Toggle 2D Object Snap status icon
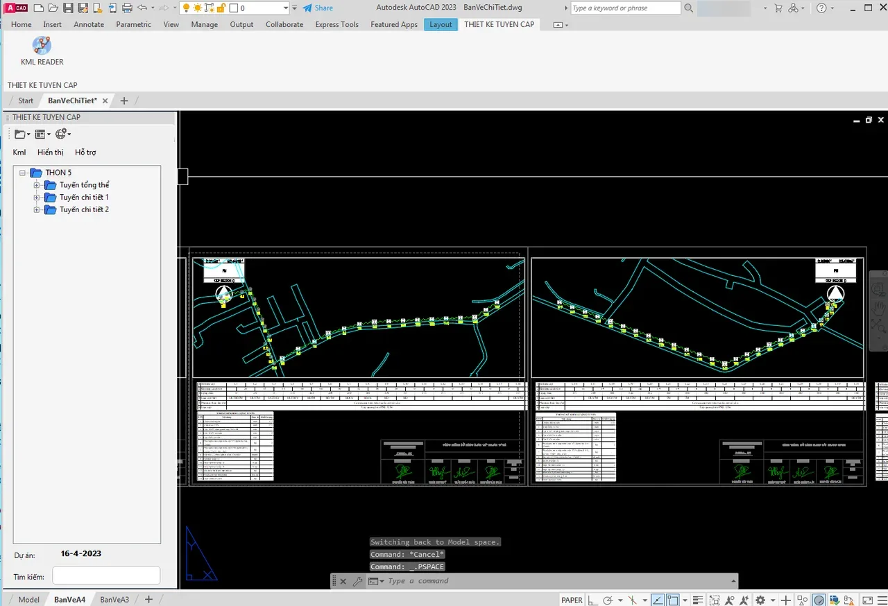This screenshot has width=888, height=606. pyautogui.click(x=673, y=600)
